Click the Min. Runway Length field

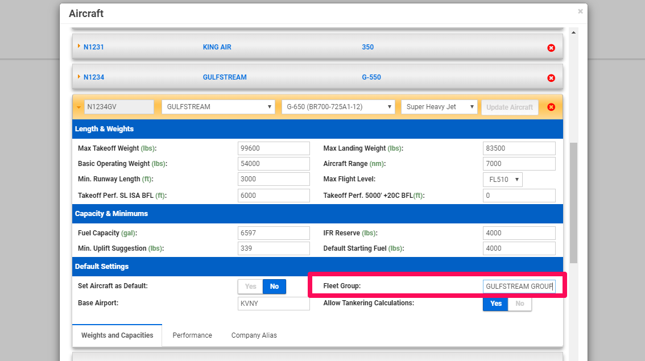pyautogui.click(x=274, y=179)
